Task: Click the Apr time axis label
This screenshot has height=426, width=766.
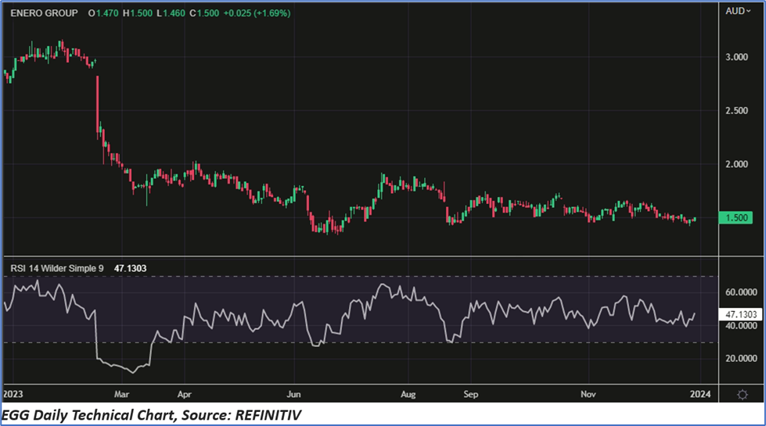Action: 184,394
